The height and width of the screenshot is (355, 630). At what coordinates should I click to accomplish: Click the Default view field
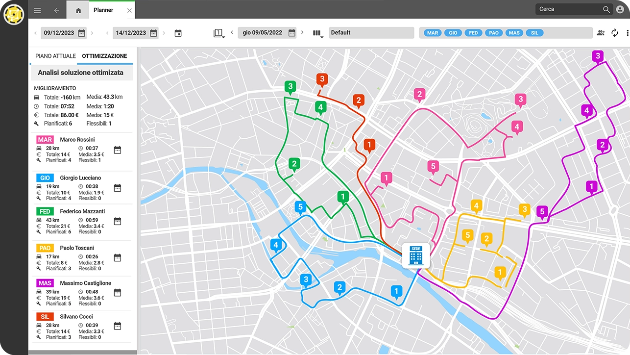[x=371, y=32]
